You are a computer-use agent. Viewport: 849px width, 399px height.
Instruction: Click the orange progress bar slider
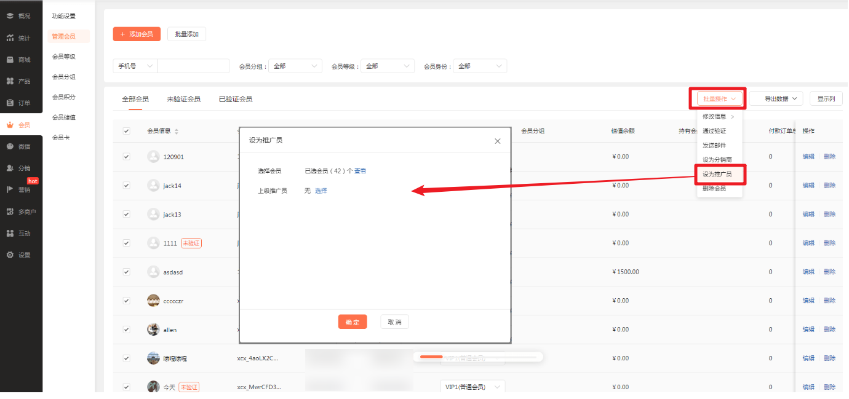coord(431,357)
